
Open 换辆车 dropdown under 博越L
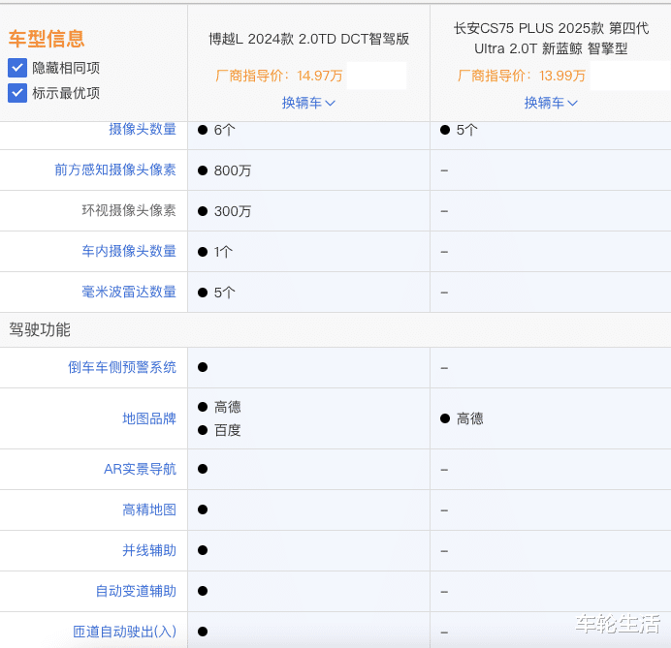point(308,103)
